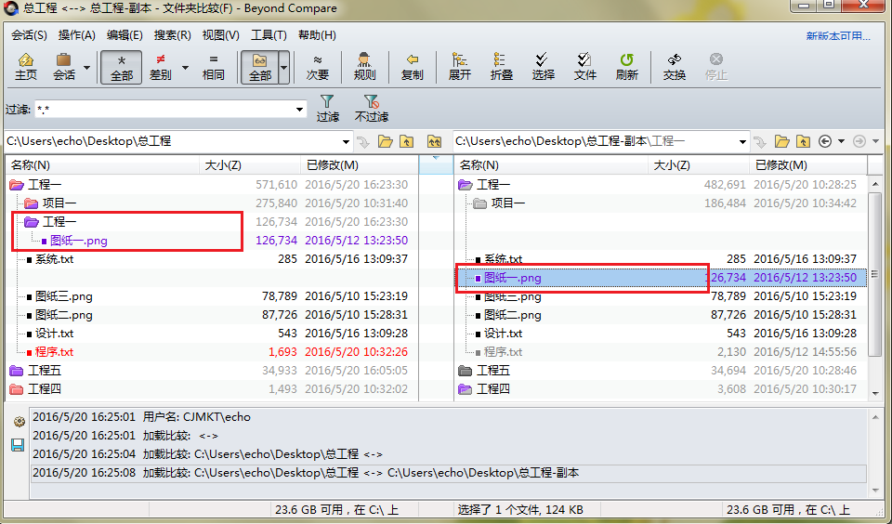Open the 搜索(R) menu

[x=173, y=35]
